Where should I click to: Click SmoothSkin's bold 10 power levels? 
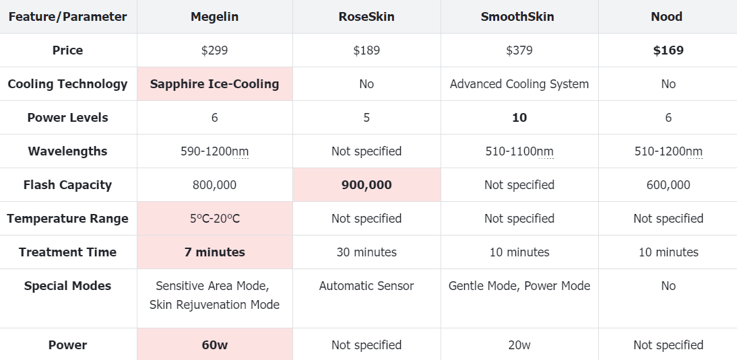pos(519,117)
